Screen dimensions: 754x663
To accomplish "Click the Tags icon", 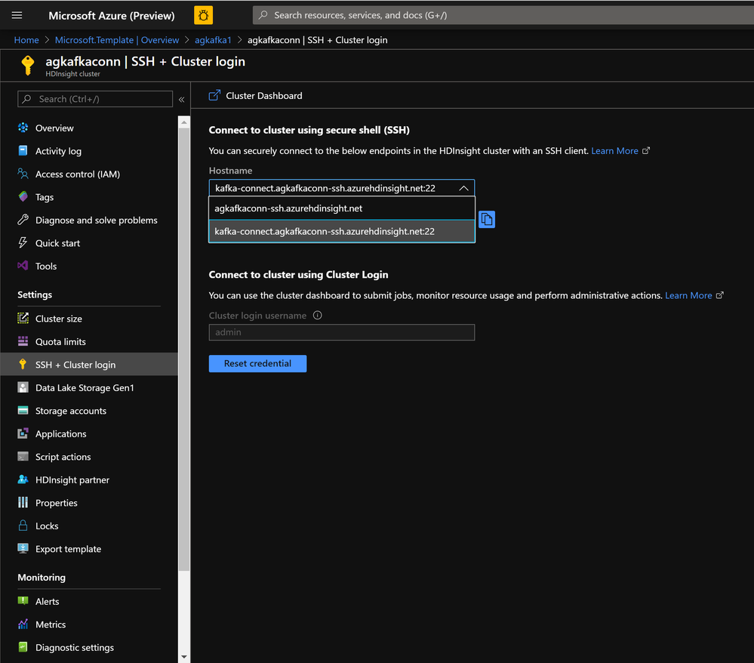I will pos(23,196).
